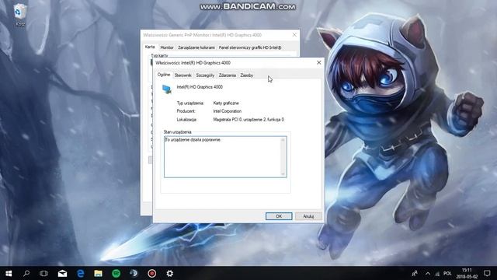Screen dimensions: 497x280
Task: Open the Recycle Bin on desktop
Action: (x=20, y=15)
